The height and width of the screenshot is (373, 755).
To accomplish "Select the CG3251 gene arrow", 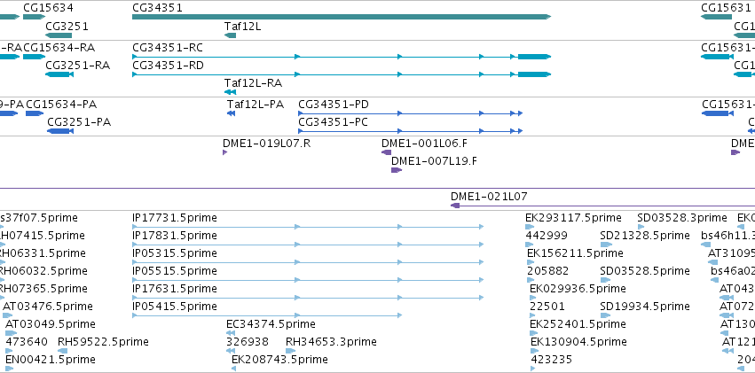I will tap(59, 35).
